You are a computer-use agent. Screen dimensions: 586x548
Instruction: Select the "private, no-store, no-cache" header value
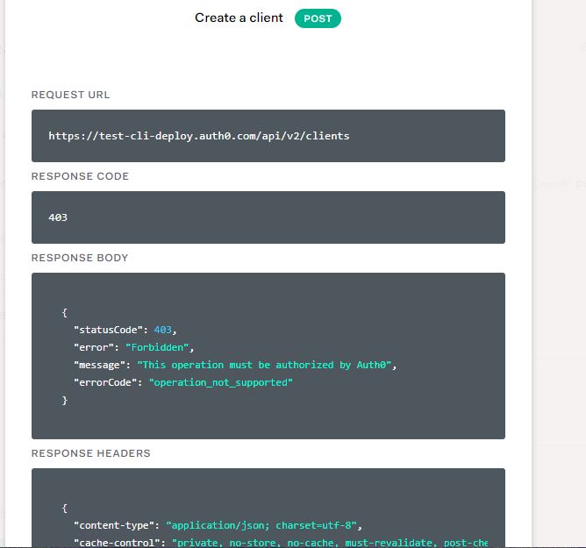coord(254,543)
